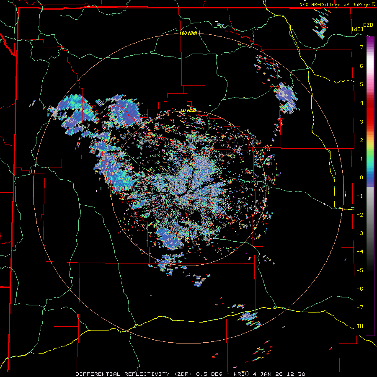Click the 2 value on color scale
377x377 pixels.
pos(362,140)
